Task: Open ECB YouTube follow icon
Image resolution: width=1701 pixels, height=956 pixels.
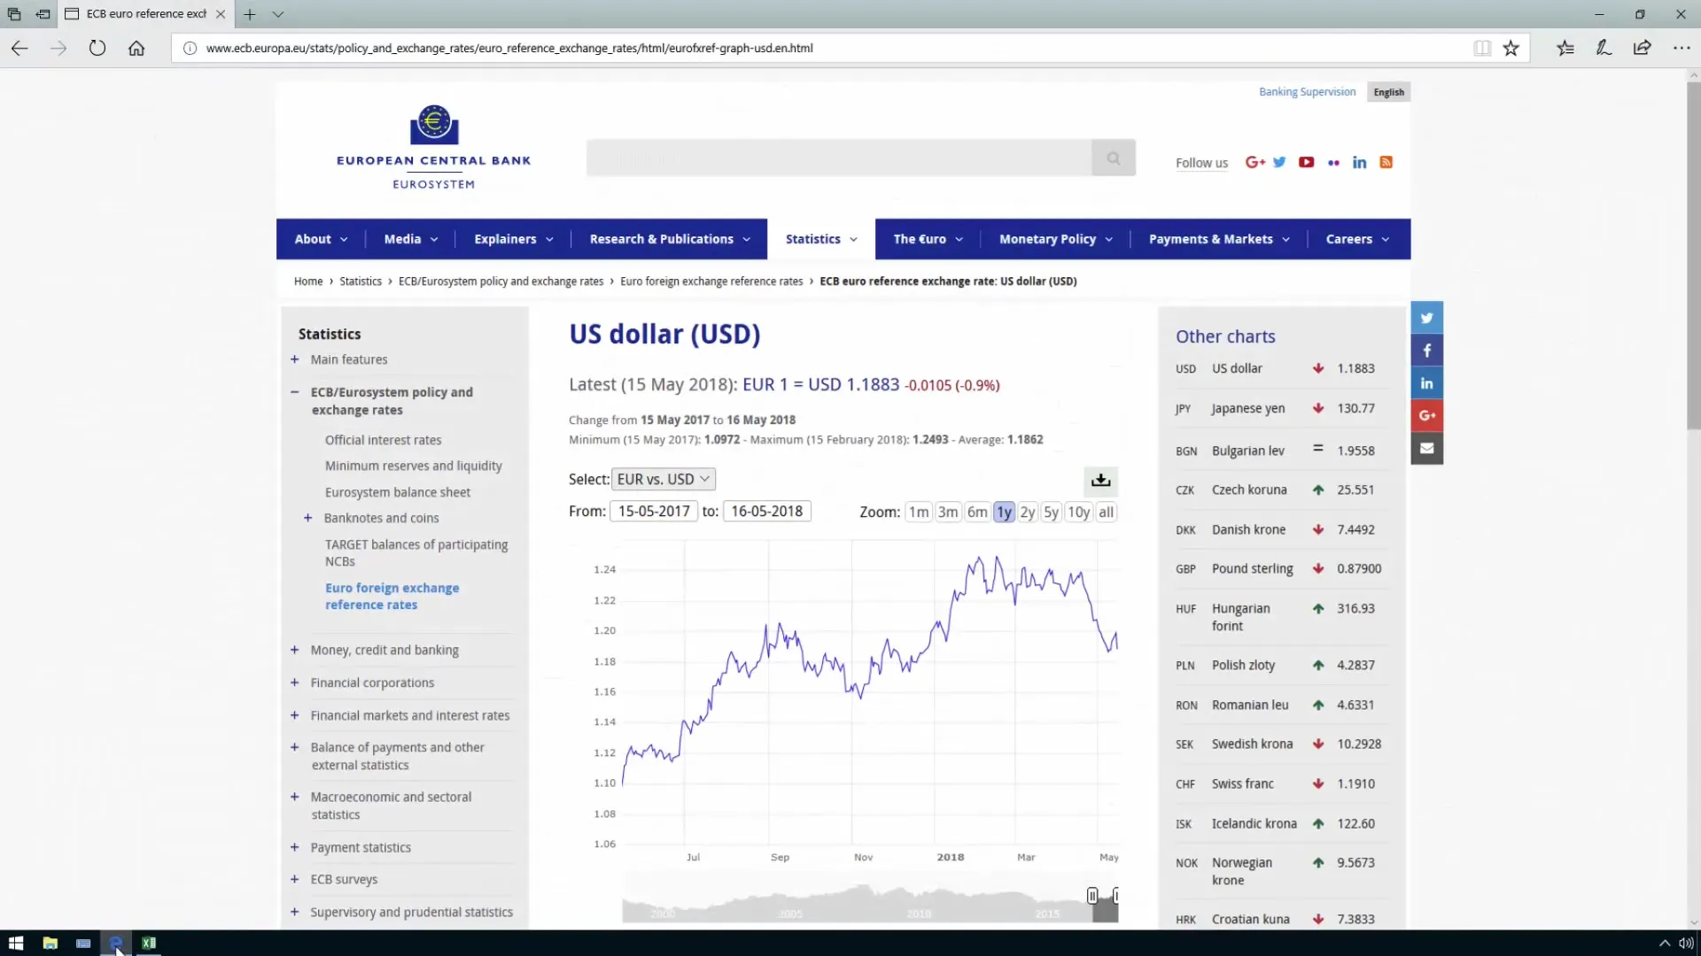Action: tap(1306, 162)
